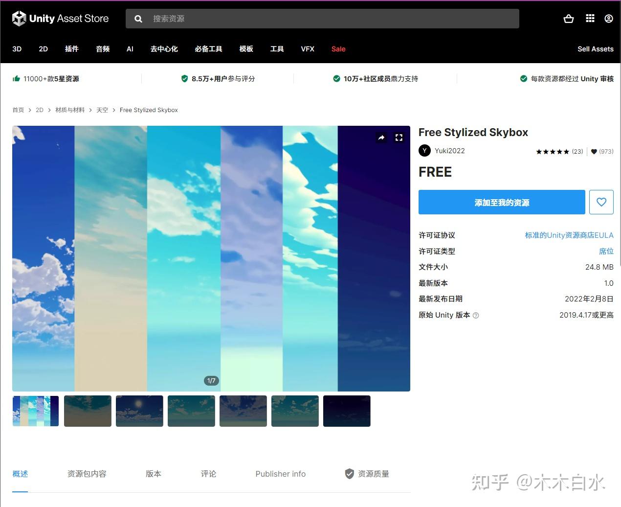Select the darkest night skybox thumbnail
621x507 pixels.
click(347, 411)
